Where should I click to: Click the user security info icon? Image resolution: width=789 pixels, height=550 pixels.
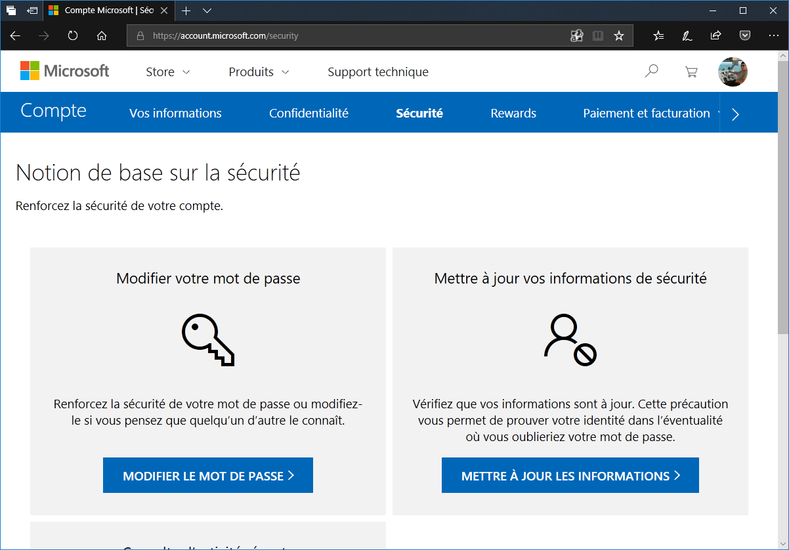tap(570, 340)
